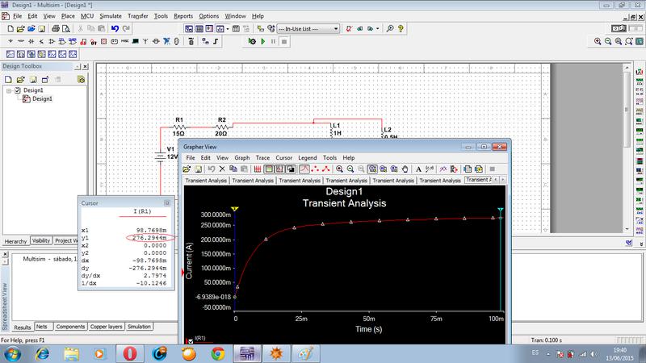
Task: Close the Cursor panel
Action: [x=167, y=202]
